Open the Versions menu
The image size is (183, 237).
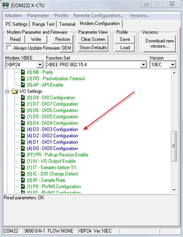tap(140, 15)
